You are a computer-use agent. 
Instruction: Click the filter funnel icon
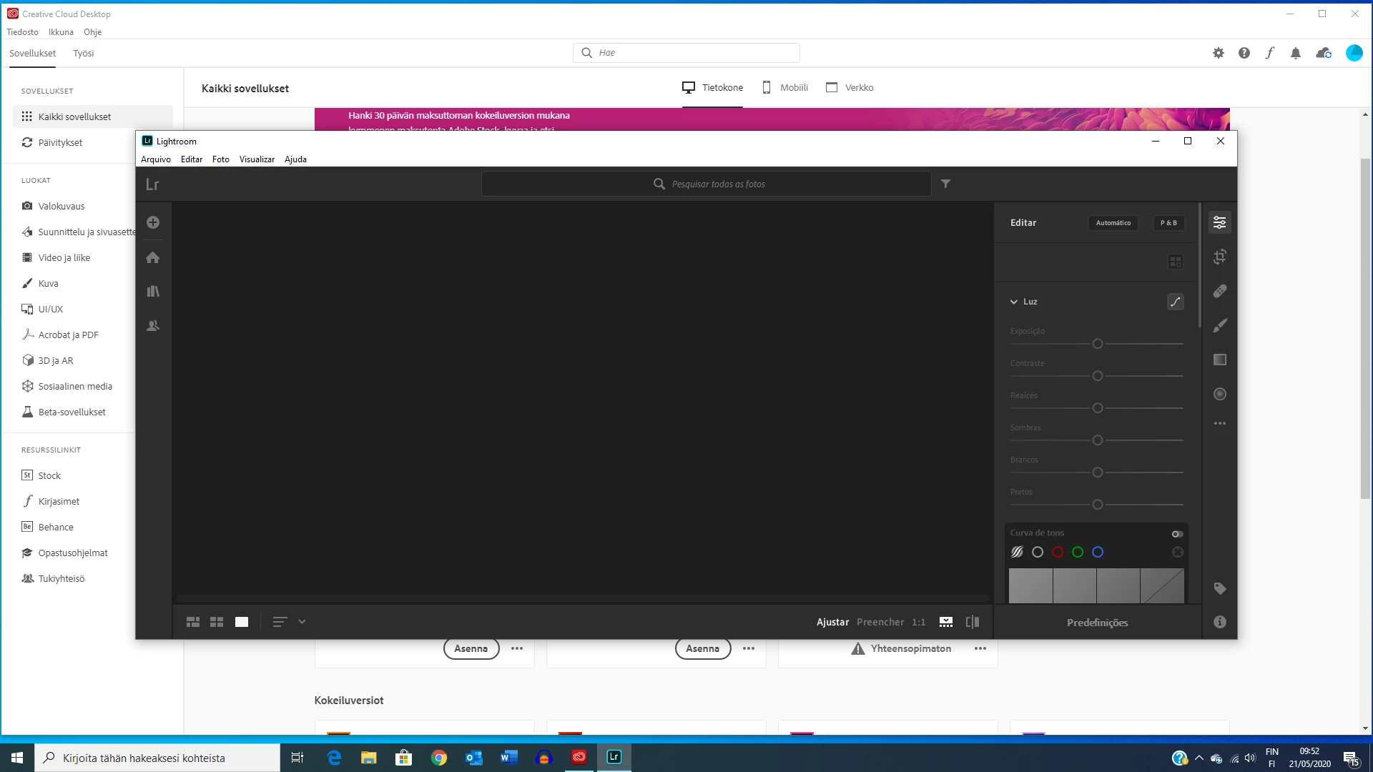point(945,184)
